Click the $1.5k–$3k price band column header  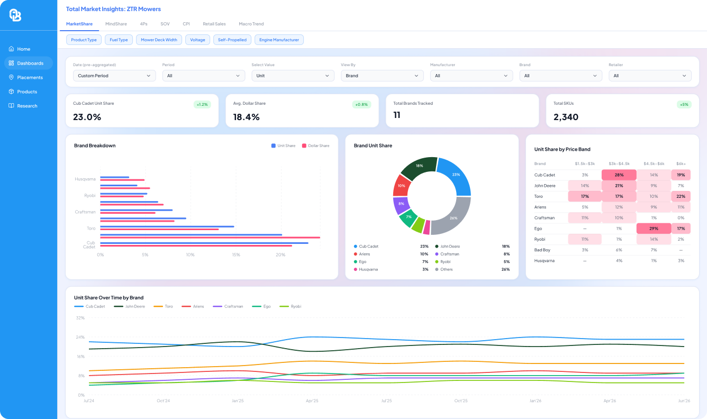coord(585,164)
